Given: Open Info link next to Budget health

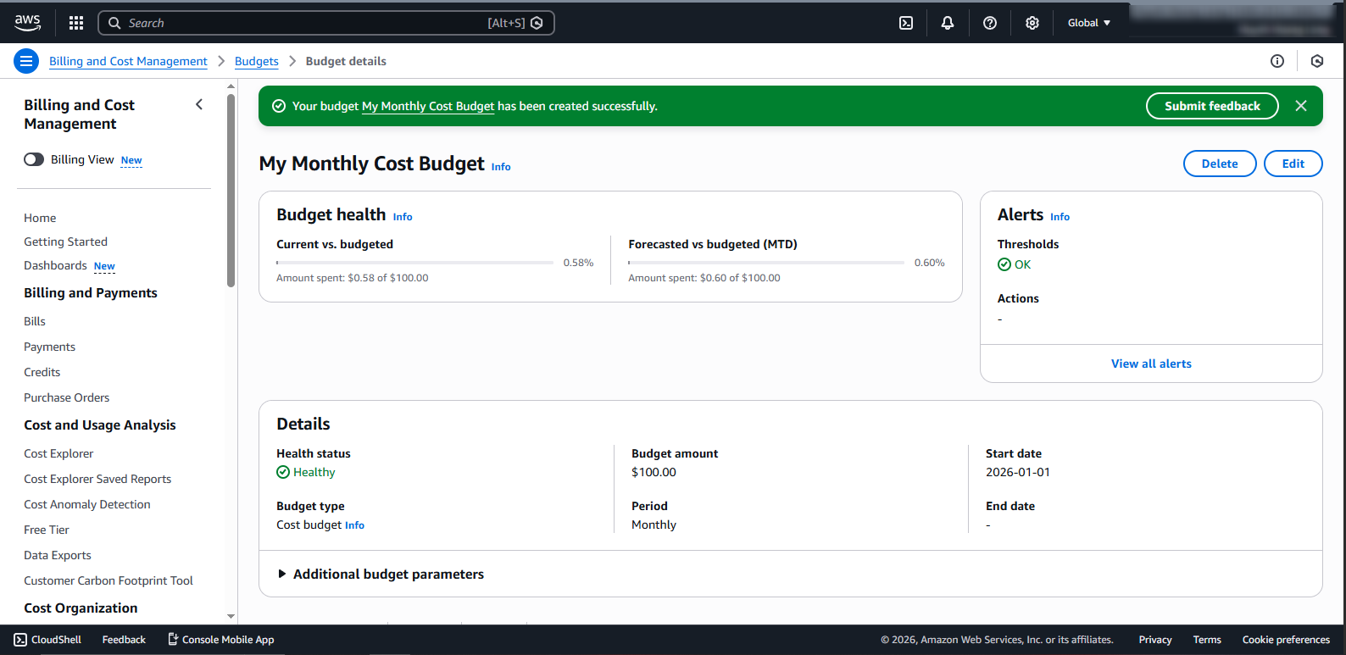Looking at the screenshot, I should [x=403, y=217].
